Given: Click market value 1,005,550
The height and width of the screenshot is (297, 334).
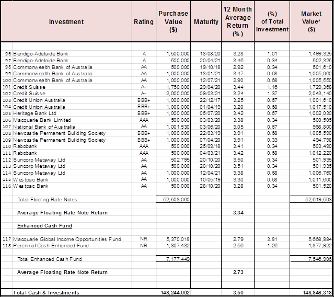Looking at the screenshot, I should 320,81.
